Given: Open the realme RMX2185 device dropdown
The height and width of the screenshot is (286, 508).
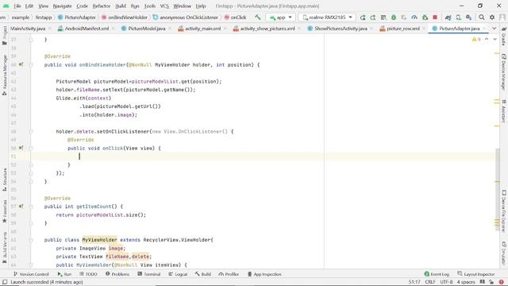Looking at the screenshot, I should coord(327,17).
